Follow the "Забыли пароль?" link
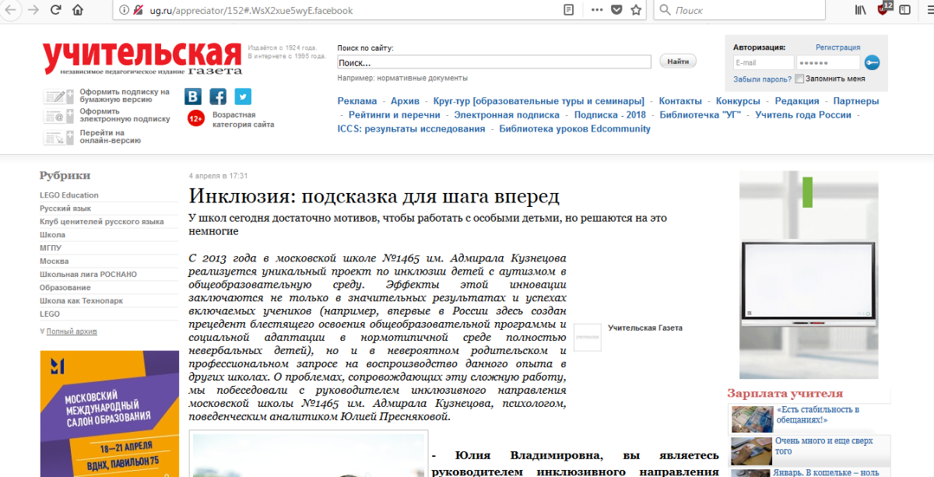The image size is (934, 477). (762, 79)
